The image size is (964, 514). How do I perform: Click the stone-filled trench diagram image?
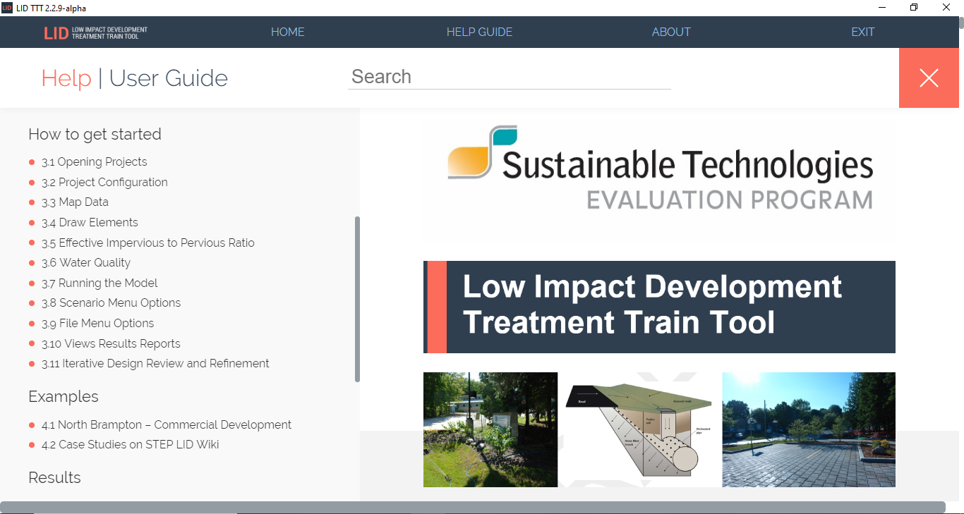(x=640, y=429)
